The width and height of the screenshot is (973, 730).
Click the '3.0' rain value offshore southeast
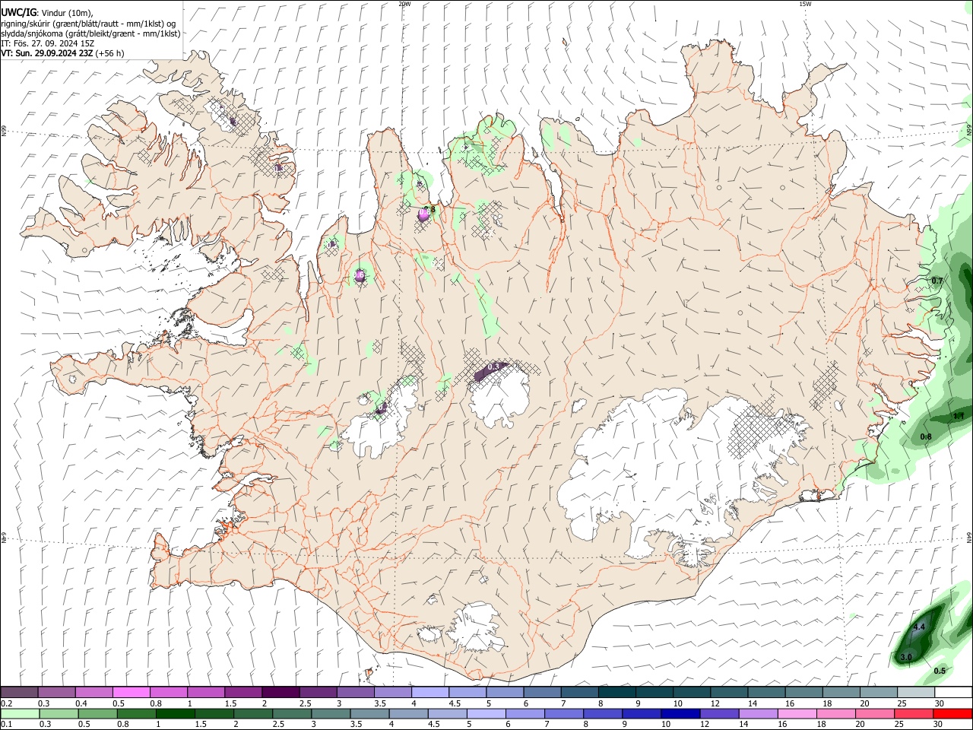click(x=906, y=657)
